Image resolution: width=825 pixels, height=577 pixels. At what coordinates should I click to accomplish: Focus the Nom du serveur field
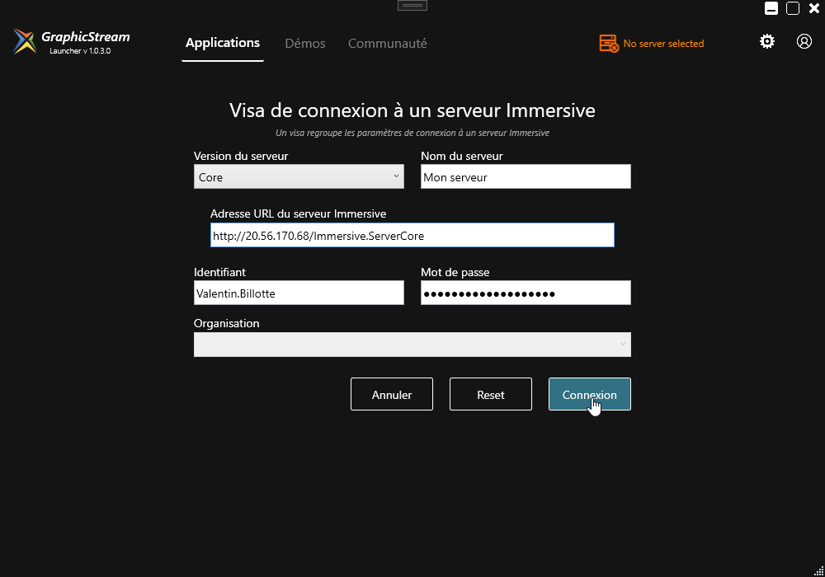526,176
